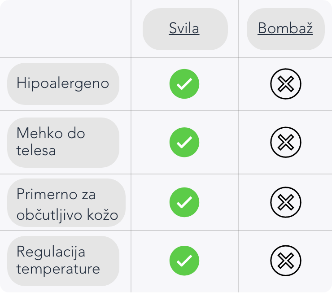Select the Hipoalergeno feature label
This screenshot has width=332, height=296.
coord(63,83)
